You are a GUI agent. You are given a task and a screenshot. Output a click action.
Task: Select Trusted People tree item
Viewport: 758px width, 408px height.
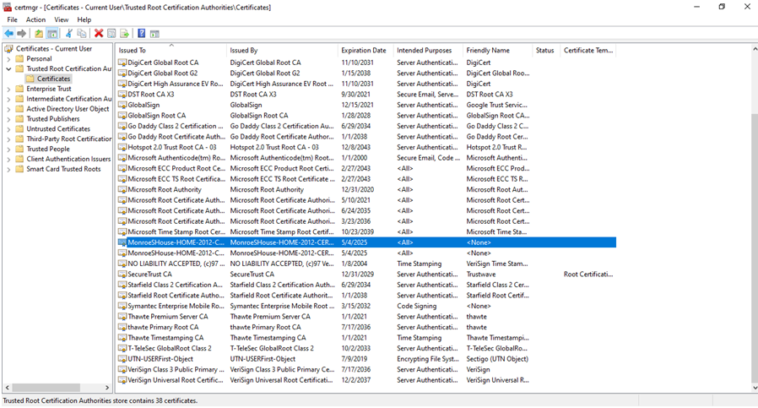point(48,149)
